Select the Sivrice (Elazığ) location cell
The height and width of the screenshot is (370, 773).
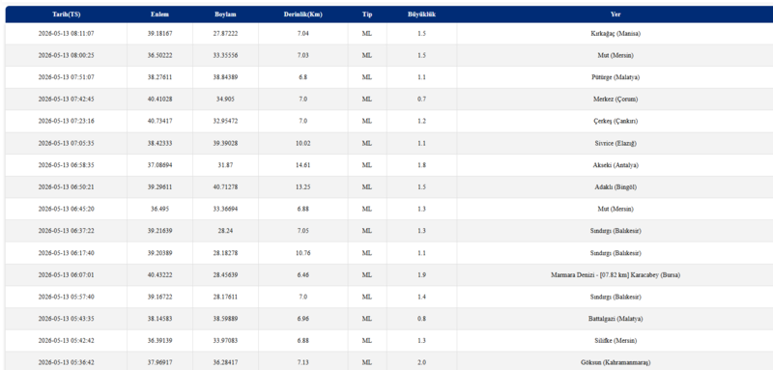click(x=616, y=143)
